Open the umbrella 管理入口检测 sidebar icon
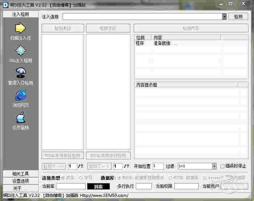This screenshot has height=201, width=254. click(x=21, y=72)
